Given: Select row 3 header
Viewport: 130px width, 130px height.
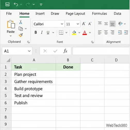Looking at the screenshot, I should point(6,82).
